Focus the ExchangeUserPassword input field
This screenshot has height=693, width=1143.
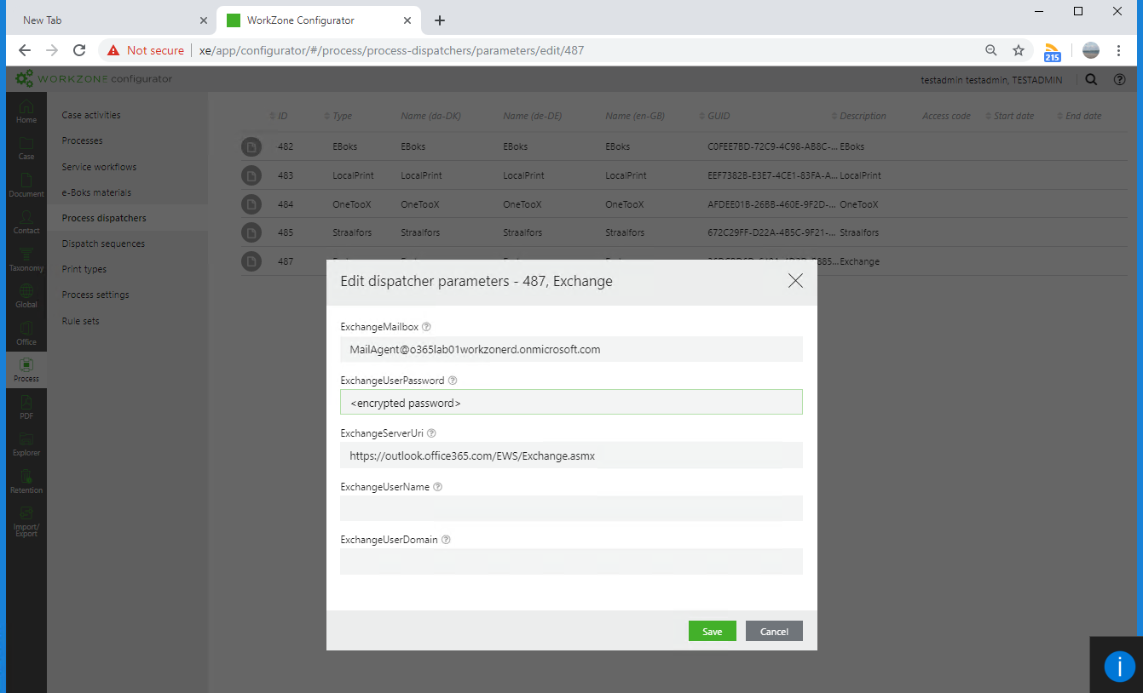pyautogui.click(x=571, y=402)
